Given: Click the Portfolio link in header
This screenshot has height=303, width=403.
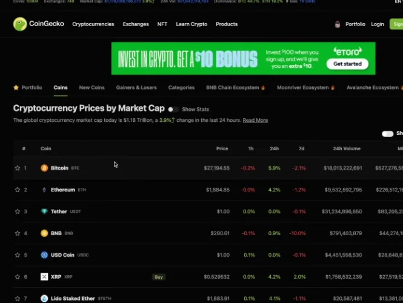Looking at the screenshot, I should click(x=355, y=24).
